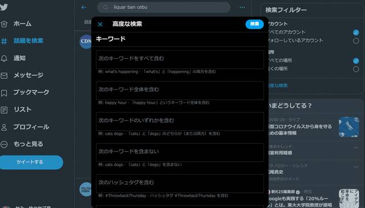Click the キーワード section heading
The width and height of the screenshot is (365, 208).
coord(111,39)
